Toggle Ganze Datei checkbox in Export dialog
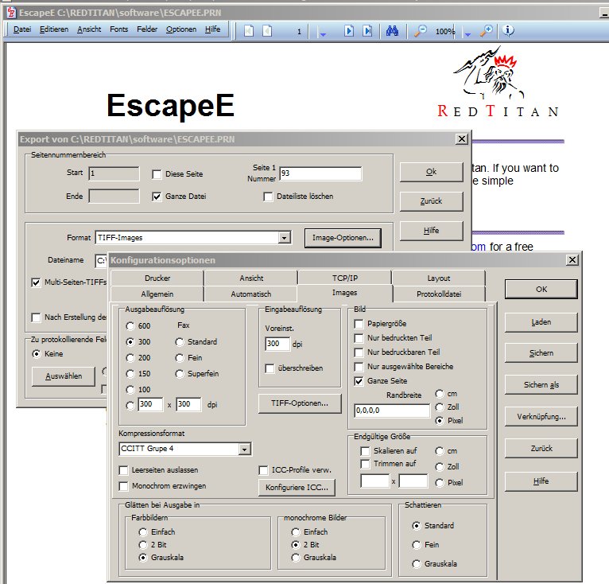Screen dimensions: 609x584 157,197
